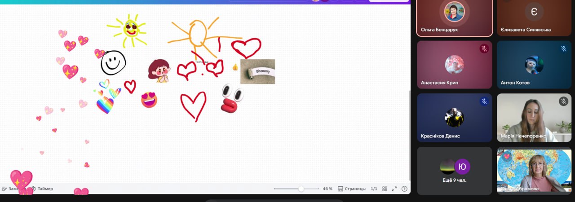Select the googly eyes with lips sticker

click(232, 99)
